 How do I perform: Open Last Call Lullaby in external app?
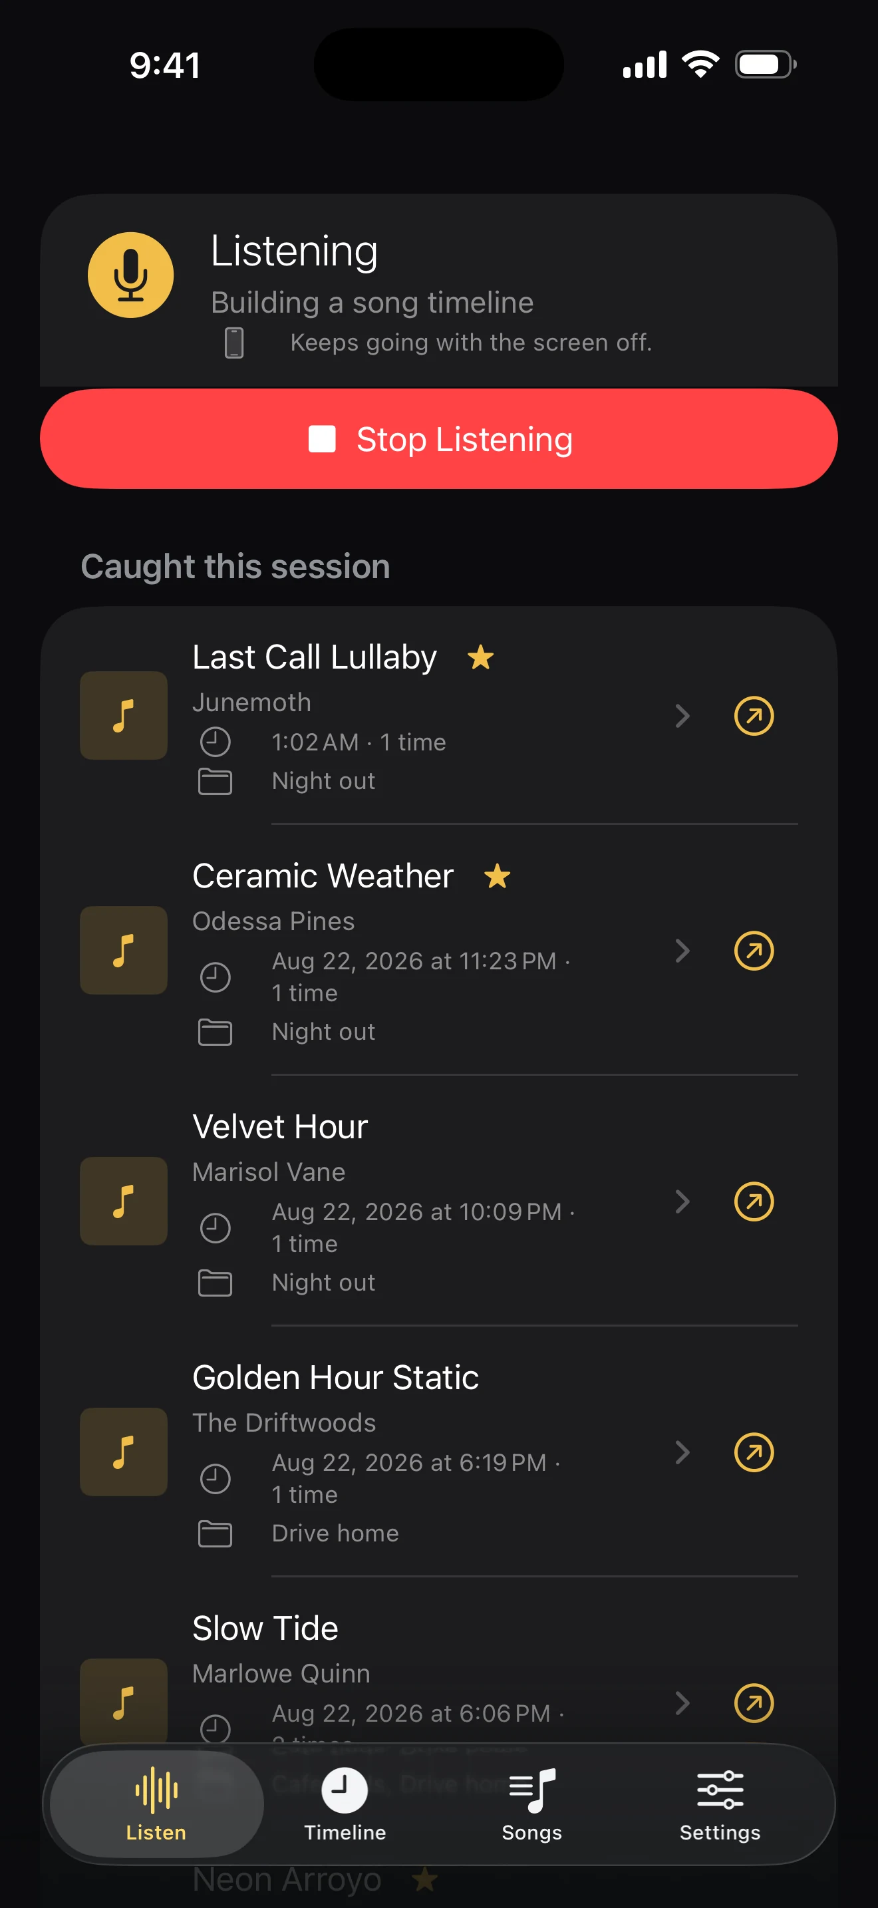point(754,716)
